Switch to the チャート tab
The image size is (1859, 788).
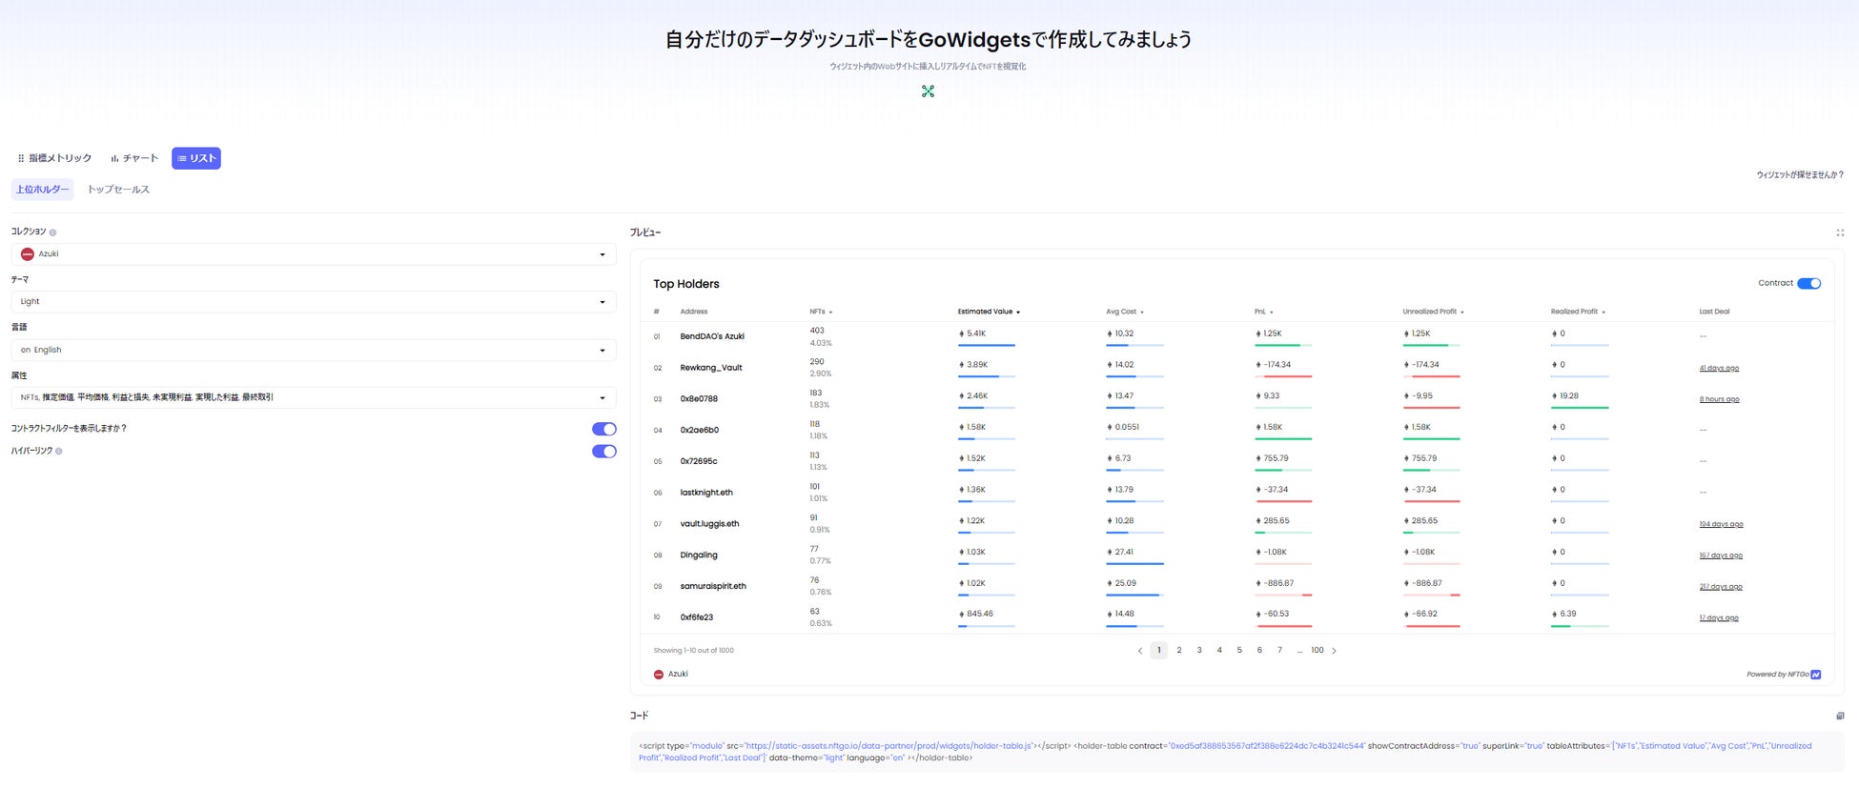(134, 158)
